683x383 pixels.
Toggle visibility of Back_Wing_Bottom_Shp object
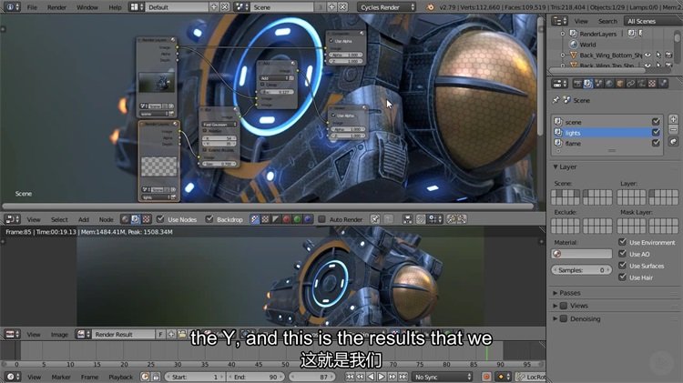tap(647, 55)
